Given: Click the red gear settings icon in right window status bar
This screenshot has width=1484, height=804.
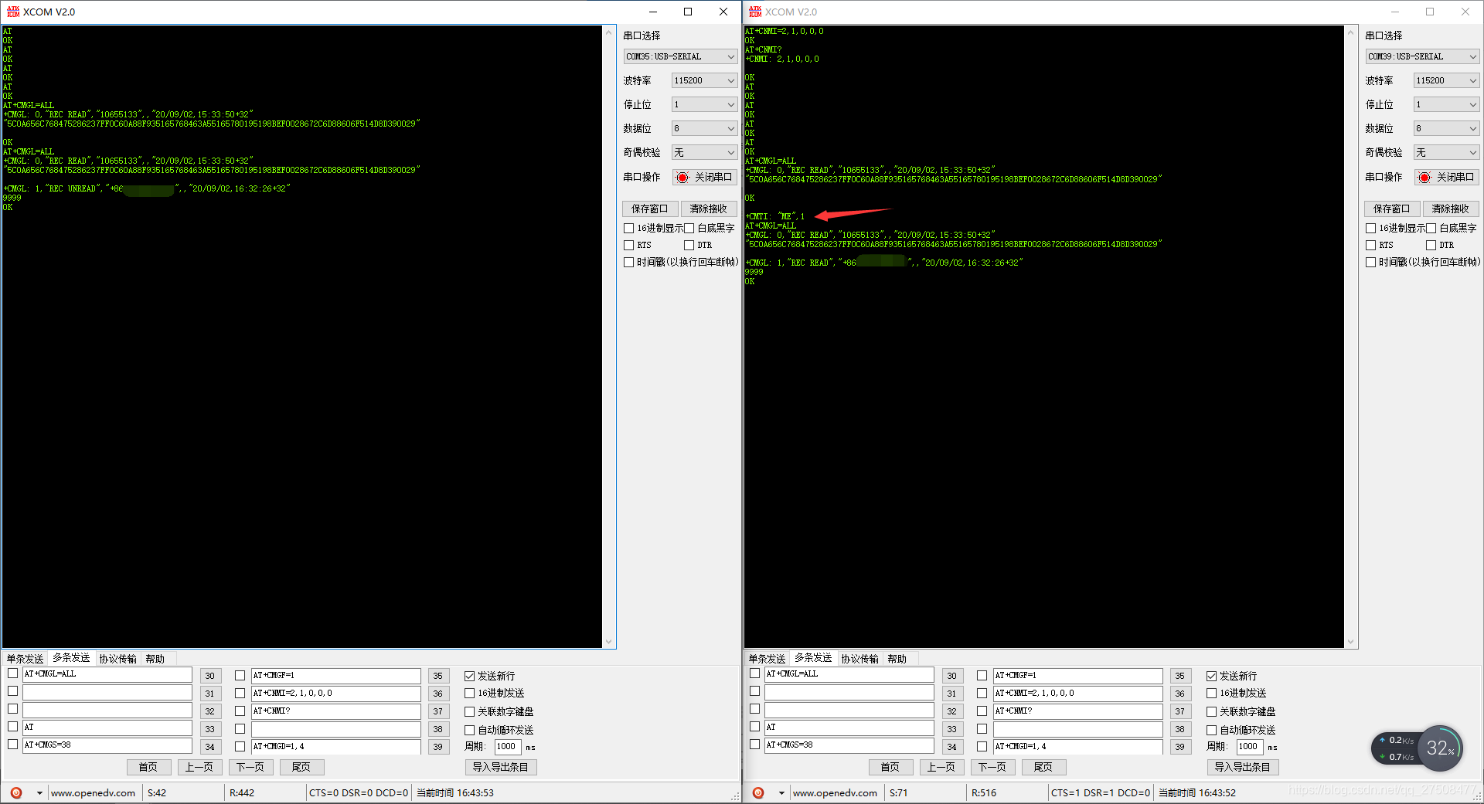Looking at the screenshot, I should 758,792.
